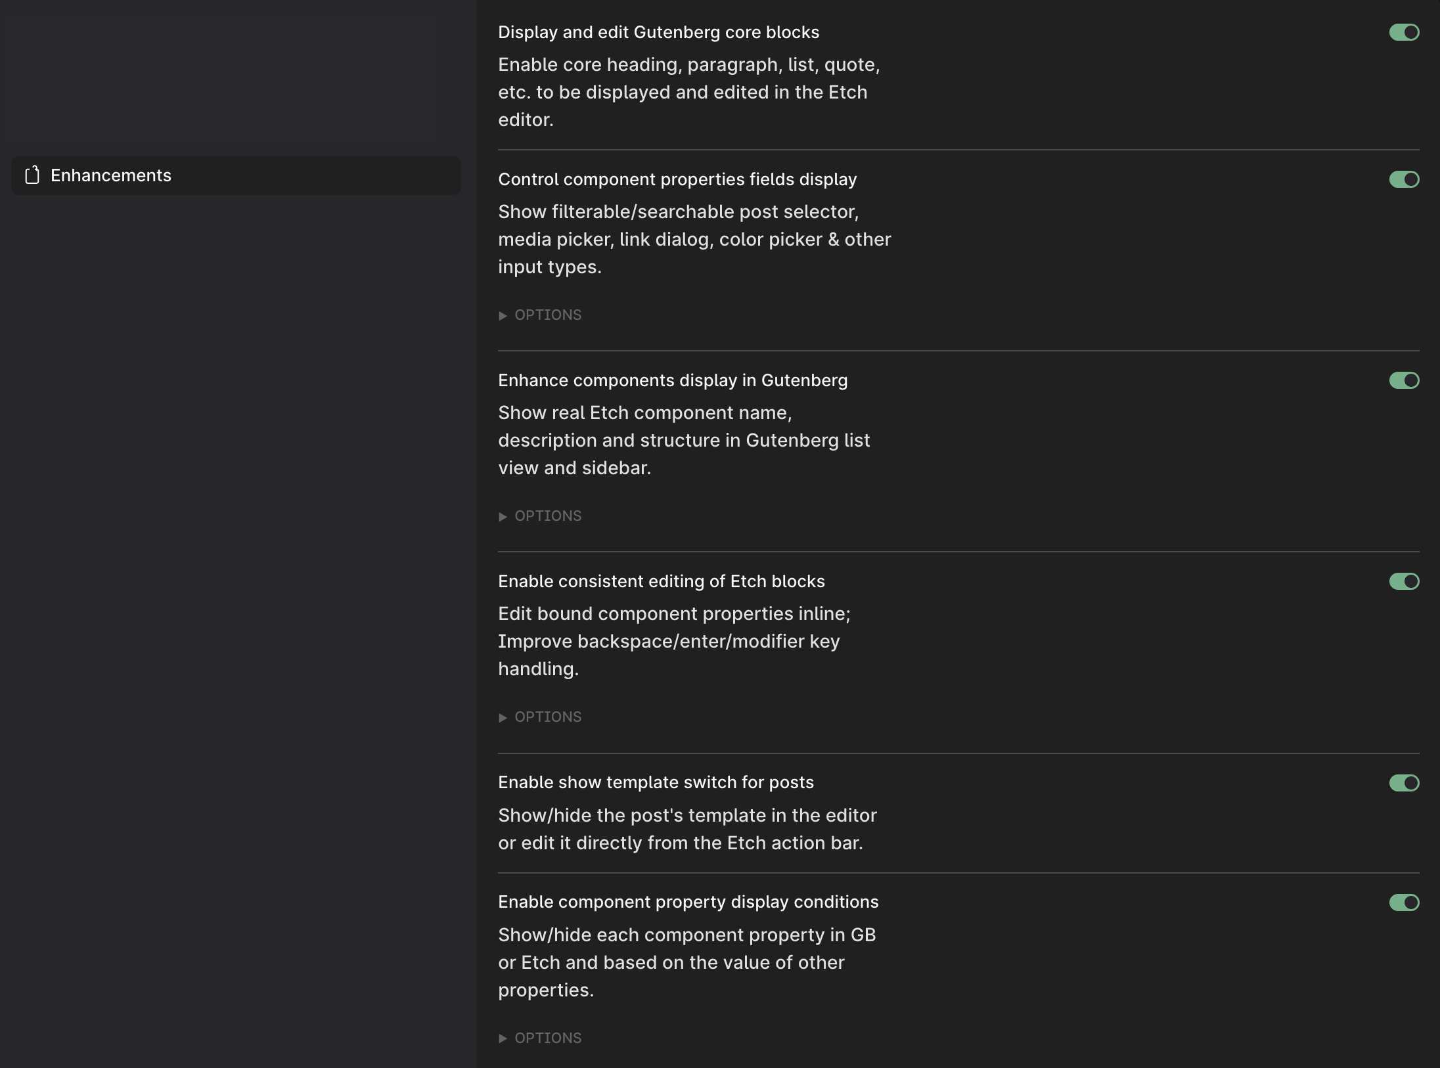The image size is (1440, 1068).
Task: Toggle component property display conditions switch
Action: pyautogui.click(x=1404, y=902)
